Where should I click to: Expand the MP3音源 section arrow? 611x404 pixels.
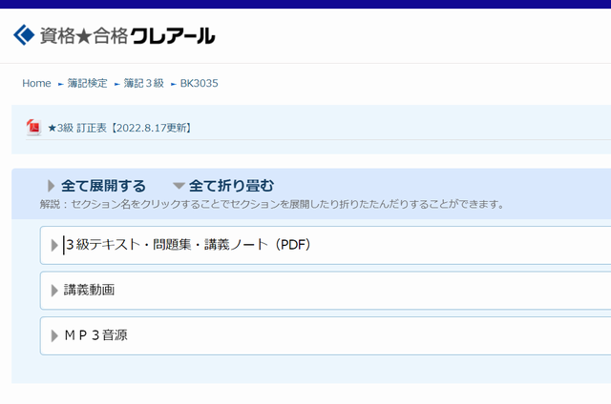pyautogui.click(x=54, y=335)
